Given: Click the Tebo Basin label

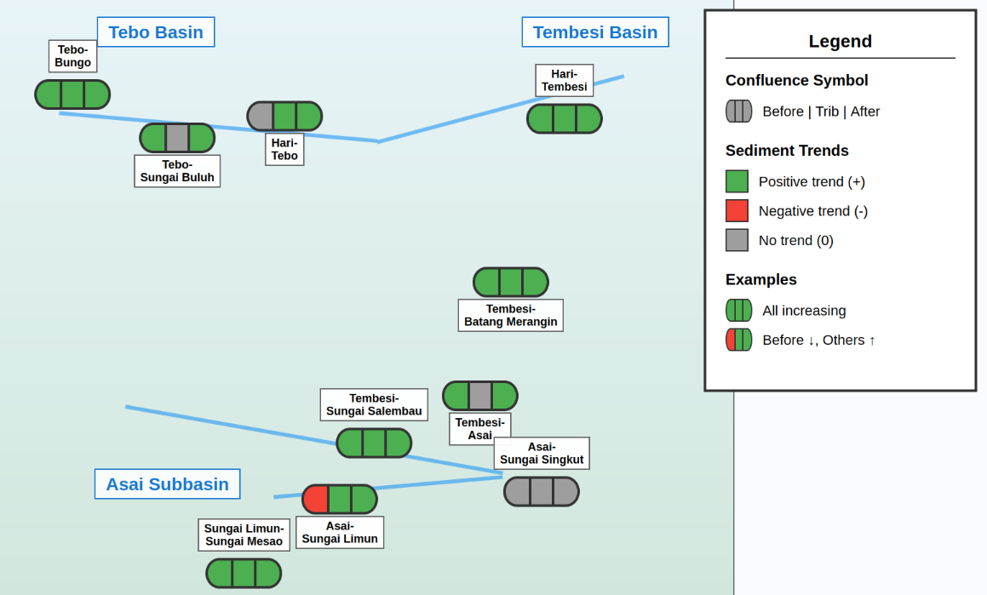Looking at the screenshot, I should click(x=156, y=32).
